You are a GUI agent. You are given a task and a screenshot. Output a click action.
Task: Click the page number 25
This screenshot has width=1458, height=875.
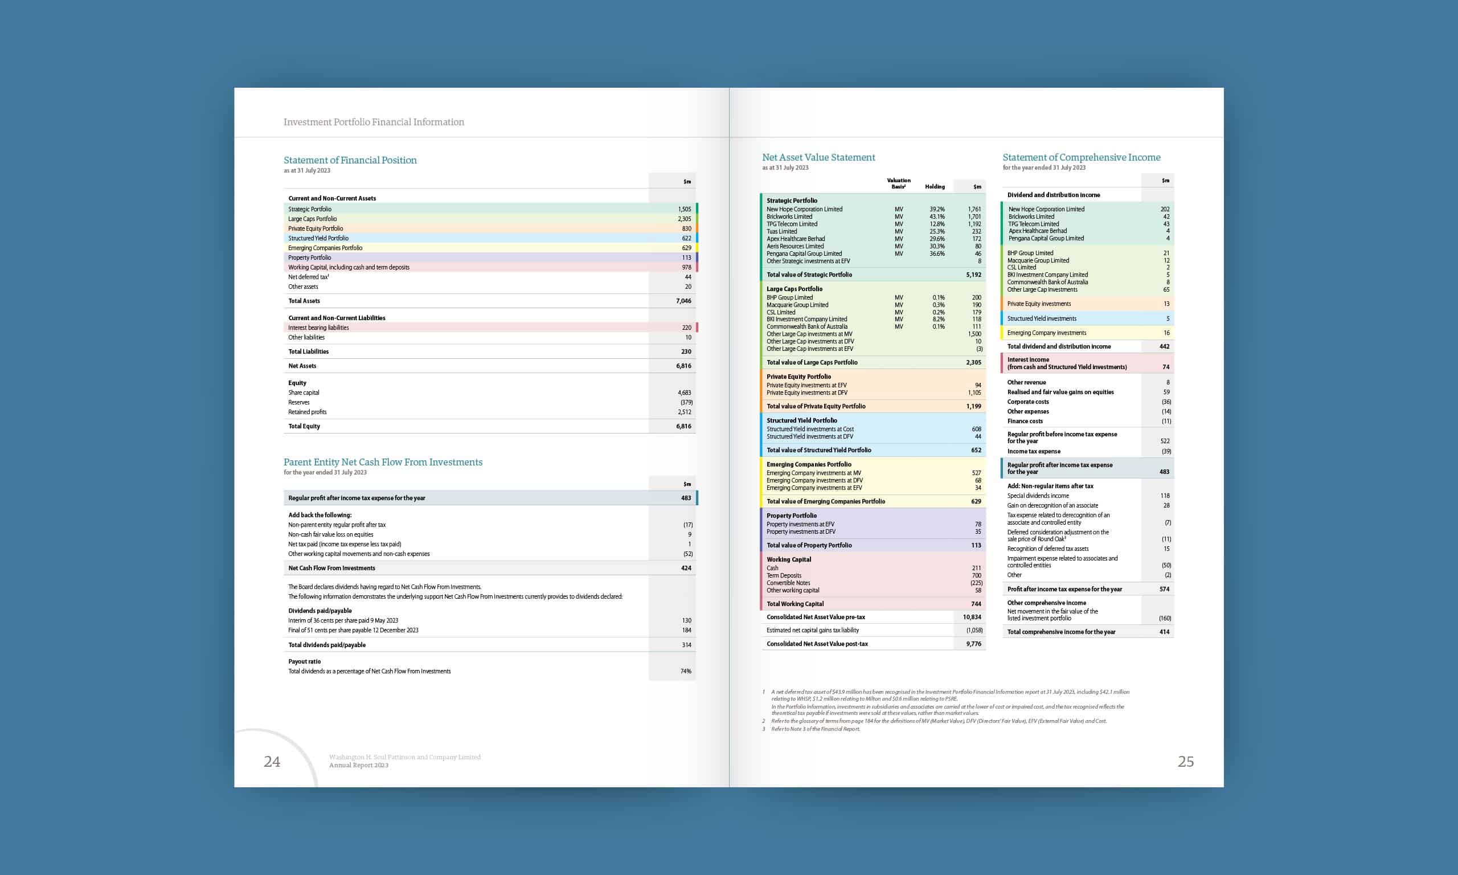[x=1186, y=761]
